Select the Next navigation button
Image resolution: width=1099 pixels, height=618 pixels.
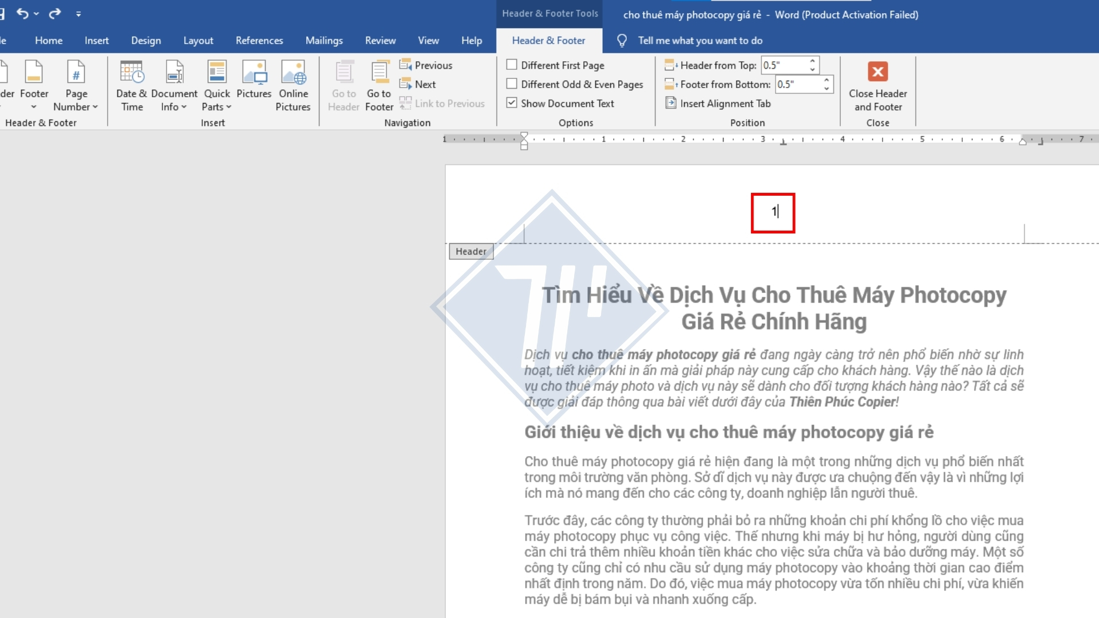click(x=418, y=84)
